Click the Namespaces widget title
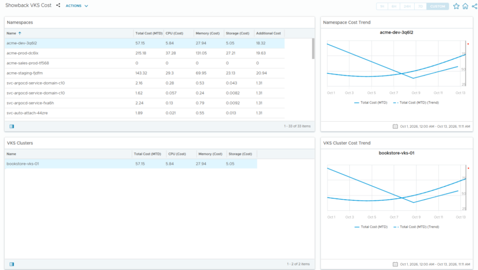Image resolution: width=478 pixels, height=270 pixels. click(x=20, y=22)
